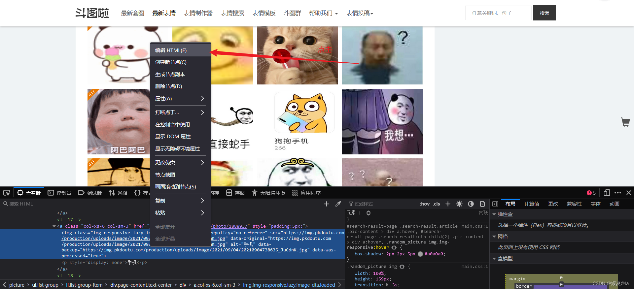The image size is (634, 289).
Task: Select the 布局 layout tab
Action: 510,204
